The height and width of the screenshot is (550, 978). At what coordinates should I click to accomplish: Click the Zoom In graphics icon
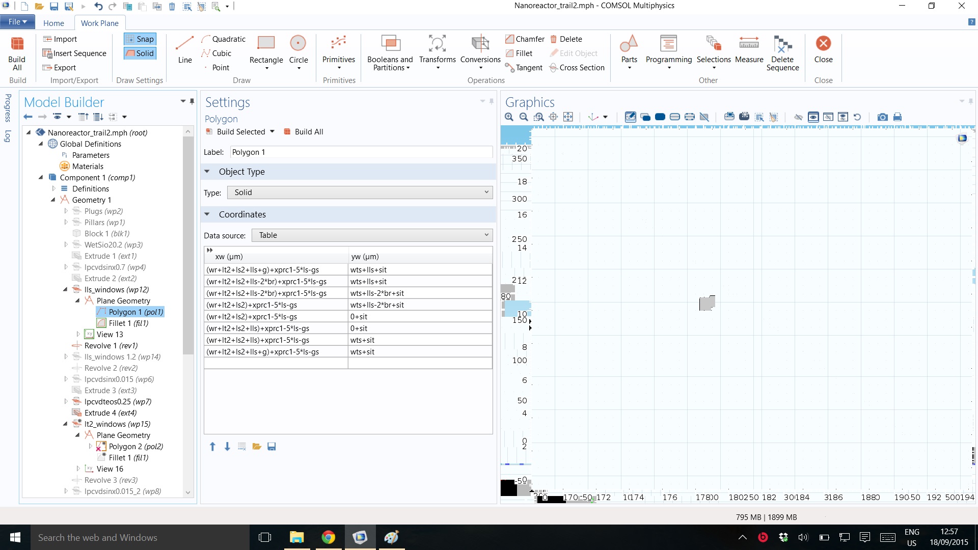[x=509, y=117]
